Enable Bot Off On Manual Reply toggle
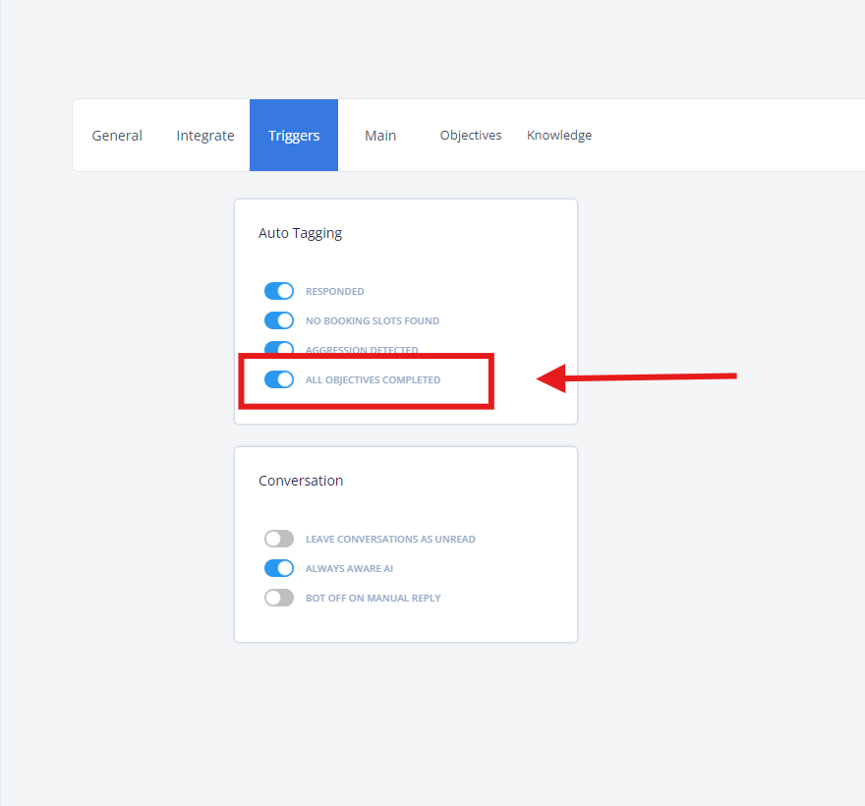Screen dimensions: 865x806 [279, 598]
